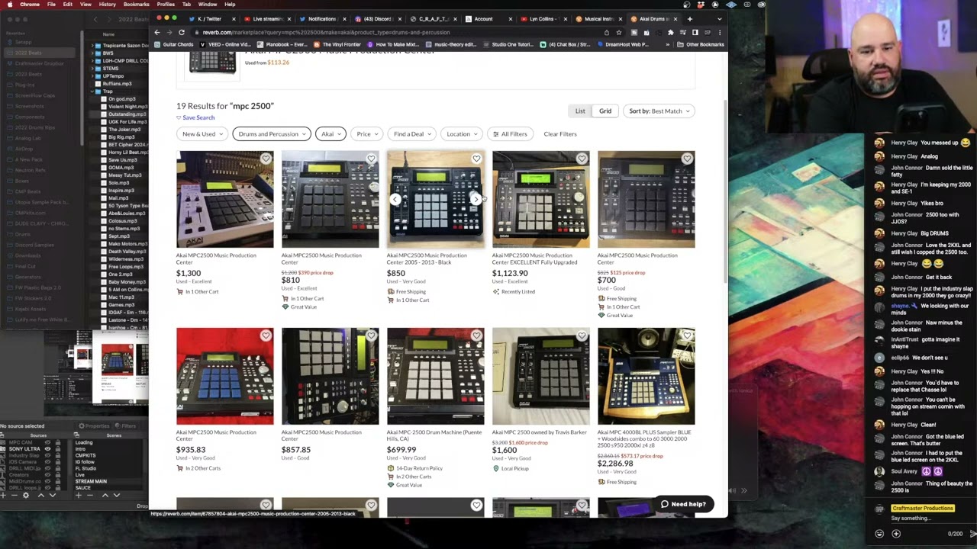Go back in Chrome browser
Viewport: 977px width, 549px height.
coord(157,32)
